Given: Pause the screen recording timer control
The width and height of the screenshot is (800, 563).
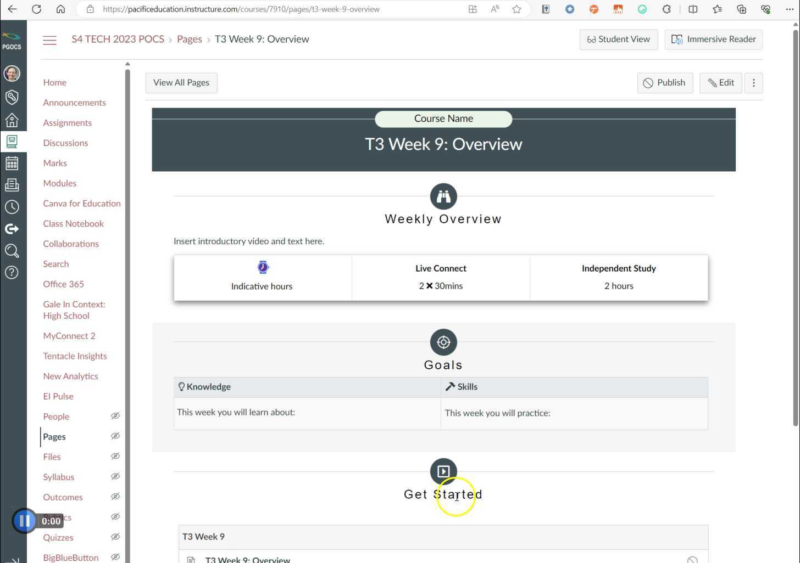Looking at the screenshot, I should pyautogui.click(x=24, y=520).
